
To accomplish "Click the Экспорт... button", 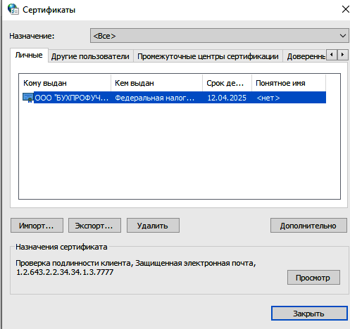I will 94,226.
